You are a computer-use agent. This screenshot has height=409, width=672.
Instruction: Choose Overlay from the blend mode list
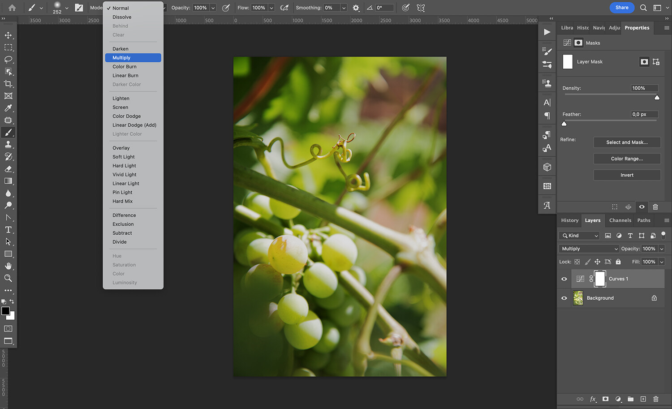[121, 148]
